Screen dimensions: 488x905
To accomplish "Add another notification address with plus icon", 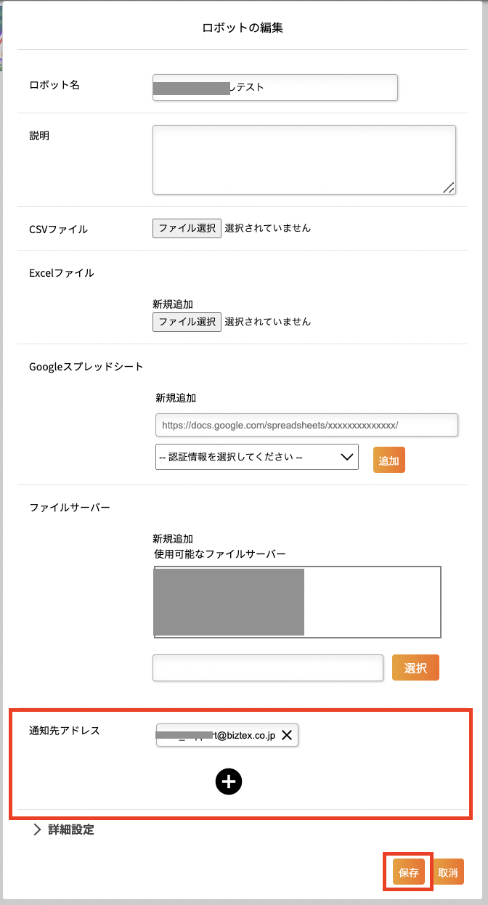I will pyautogui.click(x=229, y=782).
